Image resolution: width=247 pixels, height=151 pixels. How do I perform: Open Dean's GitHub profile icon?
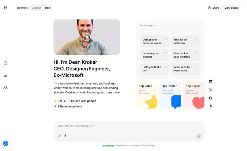point(211,98)
